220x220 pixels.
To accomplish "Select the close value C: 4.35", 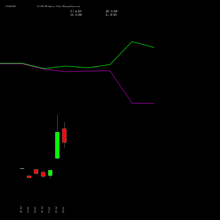I will click(x=76, y=11).
